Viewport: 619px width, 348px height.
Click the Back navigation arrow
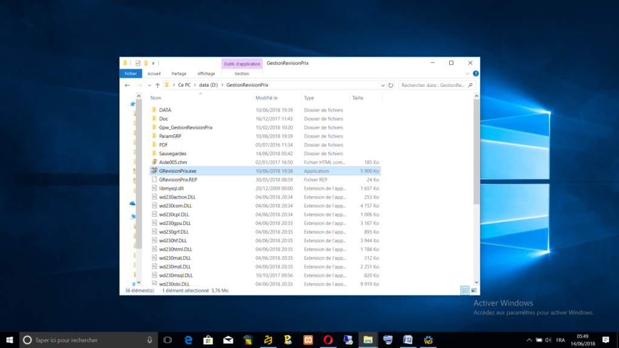[128, 86]
